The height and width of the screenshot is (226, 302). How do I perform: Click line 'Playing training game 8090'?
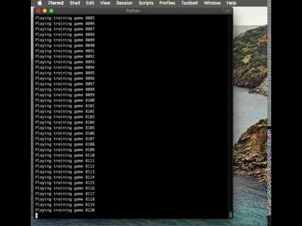pyautogui.click(x=65, y=46)
